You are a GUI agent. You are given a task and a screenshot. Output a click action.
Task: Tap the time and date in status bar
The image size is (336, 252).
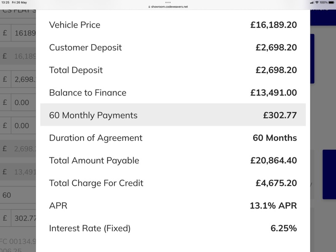[14, 3]
